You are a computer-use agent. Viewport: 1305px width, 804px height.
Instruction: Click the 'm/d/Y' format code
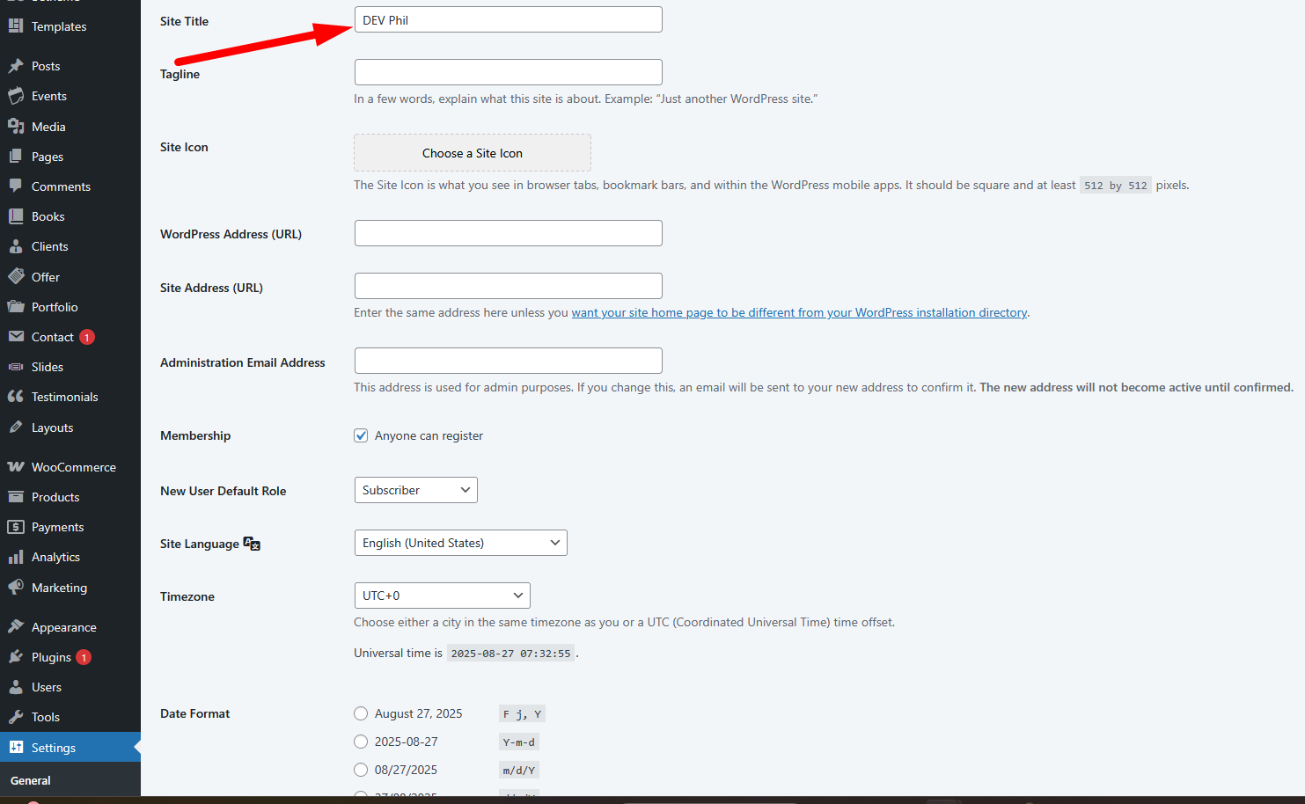pyautogui.click(x=519, y=771)
